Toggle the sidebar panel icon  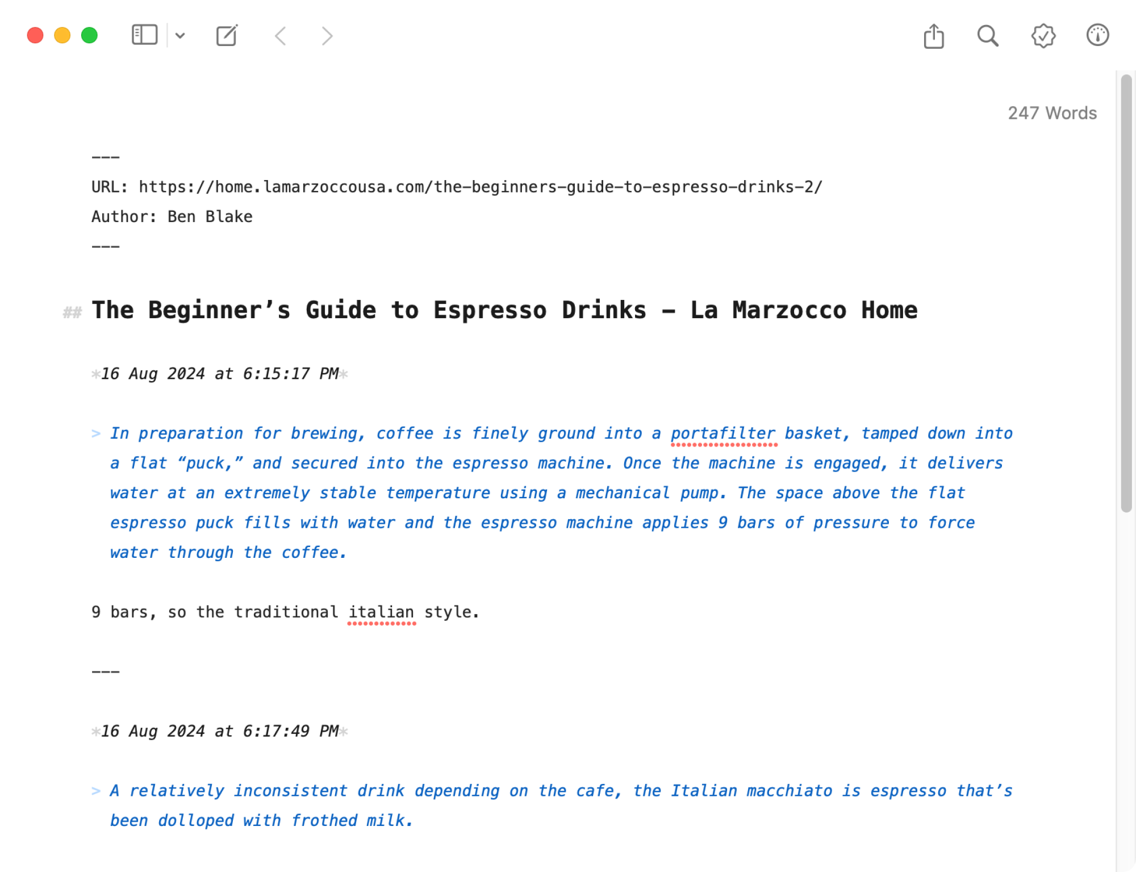(145, 35)
